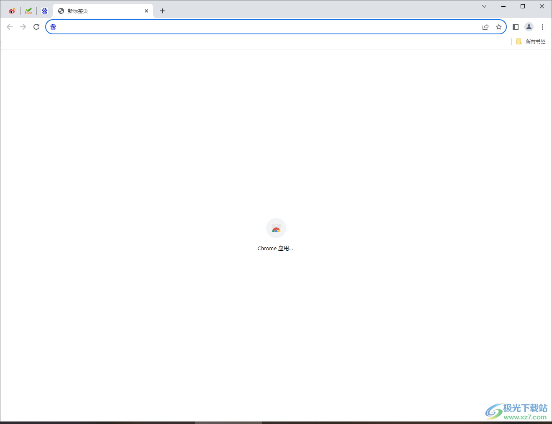The width and height of the screenshot is (552, 424).
Task: Go forward to next page
Action: [23, 27]
